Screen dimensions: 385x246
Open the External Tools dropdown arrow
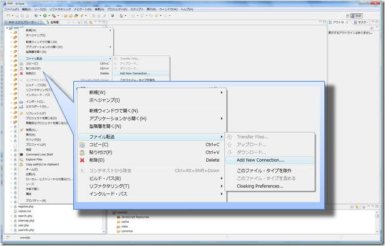[58, 16]
